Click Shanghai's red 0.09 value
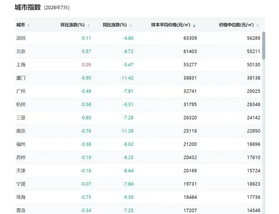 [x=87, y=65]
